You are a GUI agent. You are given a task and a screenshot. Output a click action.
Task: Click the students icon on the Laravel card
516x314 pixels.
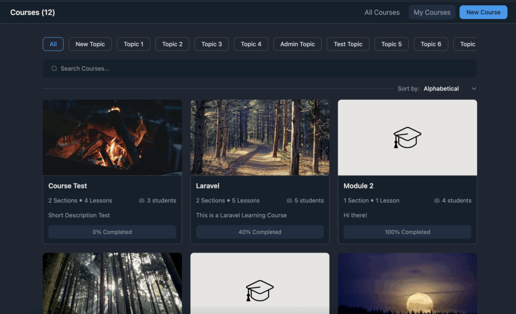click(x=289, y=200)
